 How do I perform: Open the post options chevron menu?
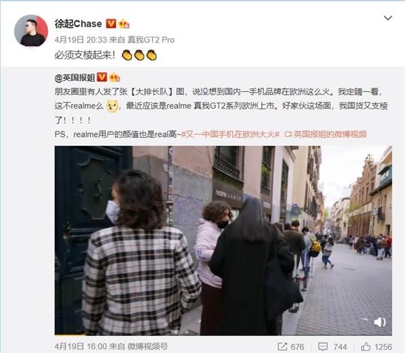(387, 18)
